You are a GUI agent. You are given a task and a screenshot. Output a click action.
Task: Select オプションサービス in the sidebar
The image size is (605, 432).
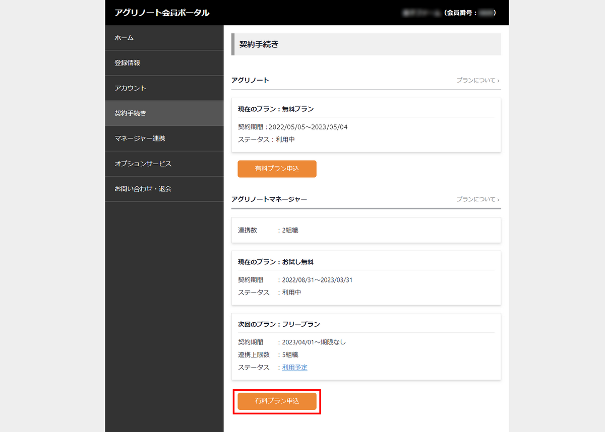click(164, 164)
